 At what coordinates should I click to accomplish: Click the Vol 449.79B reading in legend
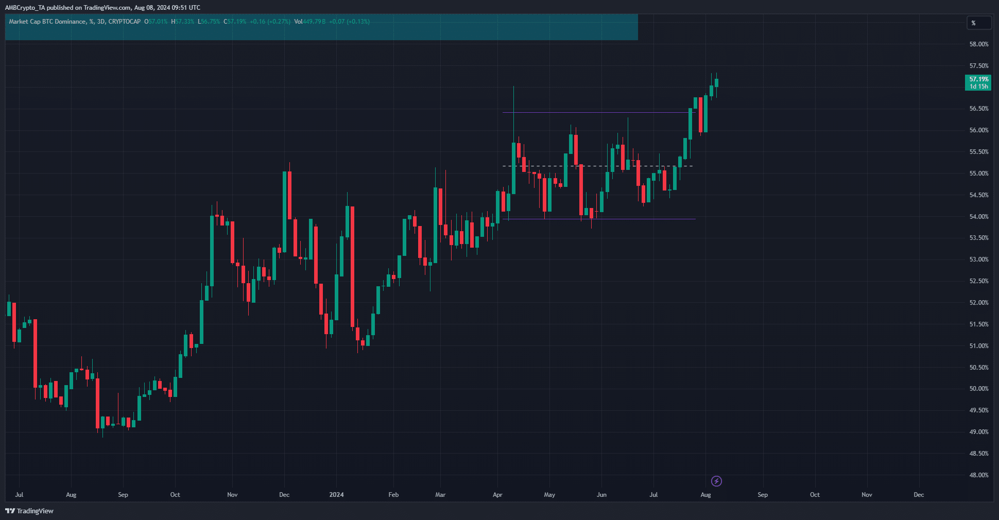pos(309,22)
